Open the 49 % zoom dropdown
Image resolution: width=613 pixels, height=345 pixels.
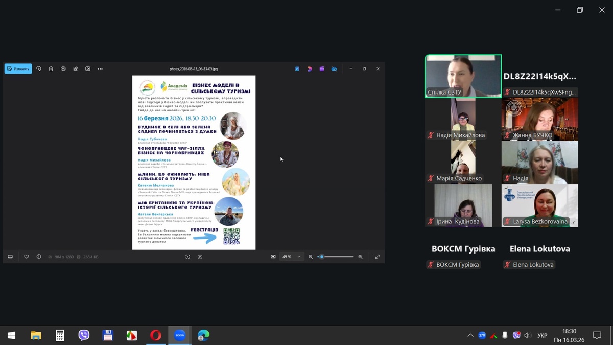click(292, 257)
